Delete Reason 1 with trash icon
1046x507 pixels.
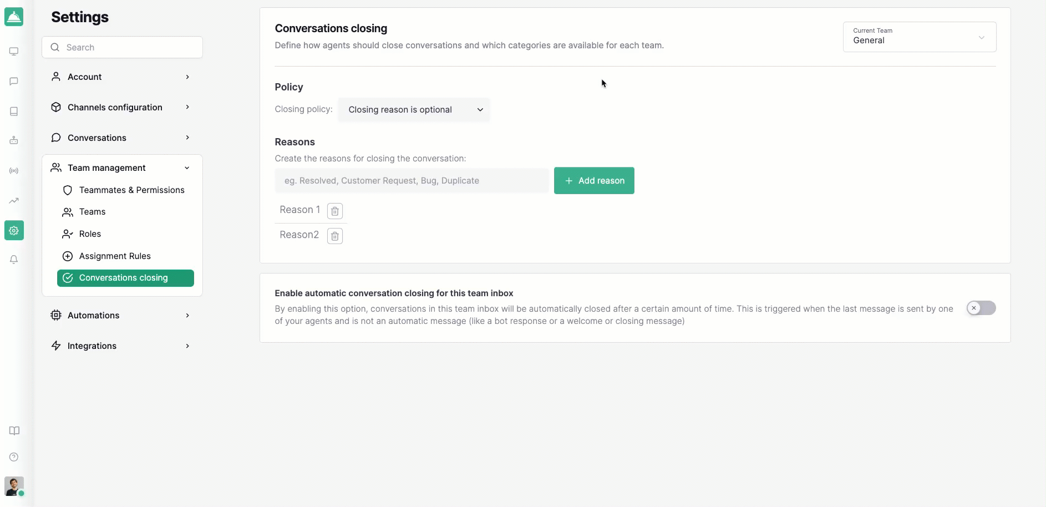tap(335, 211)
